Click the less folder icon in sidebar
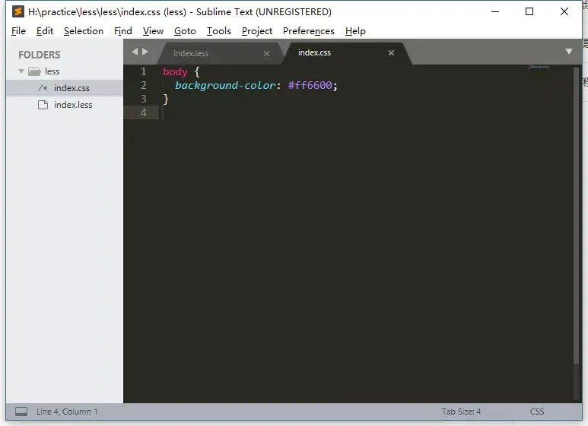 point(34,71)
